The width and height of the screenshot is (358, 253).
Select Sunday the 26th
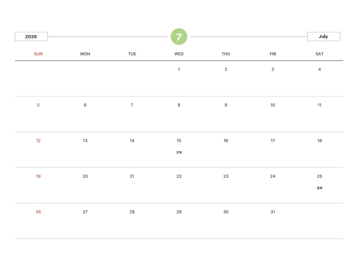38,212
